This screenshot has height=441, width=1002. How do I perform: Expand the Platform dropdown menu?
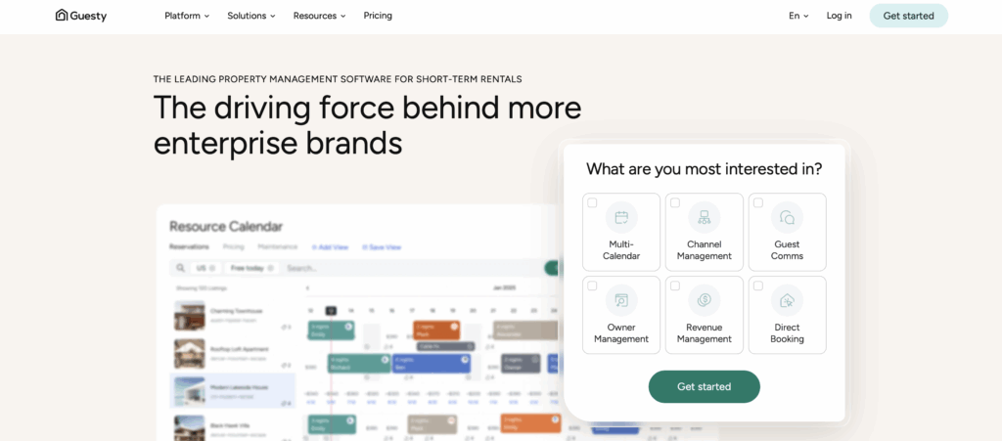pos(187,16)
